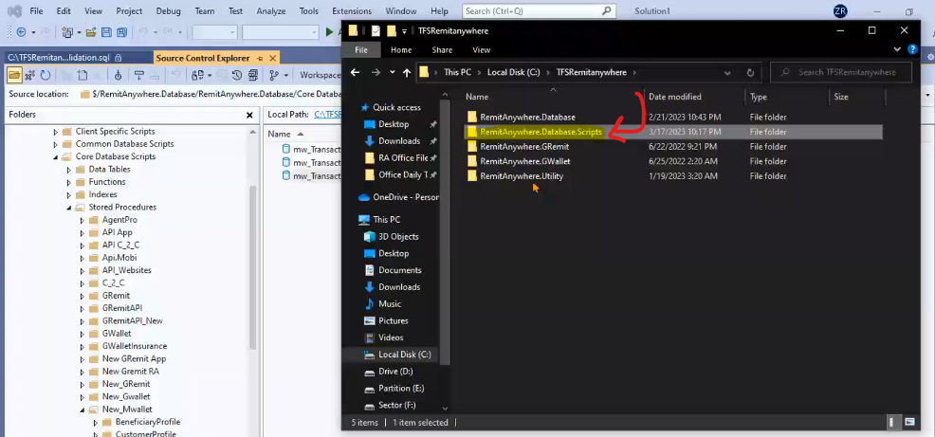Click the File Explorer Help question mark icon
Viewport: 935px width, 437px height.
(911, 49)
